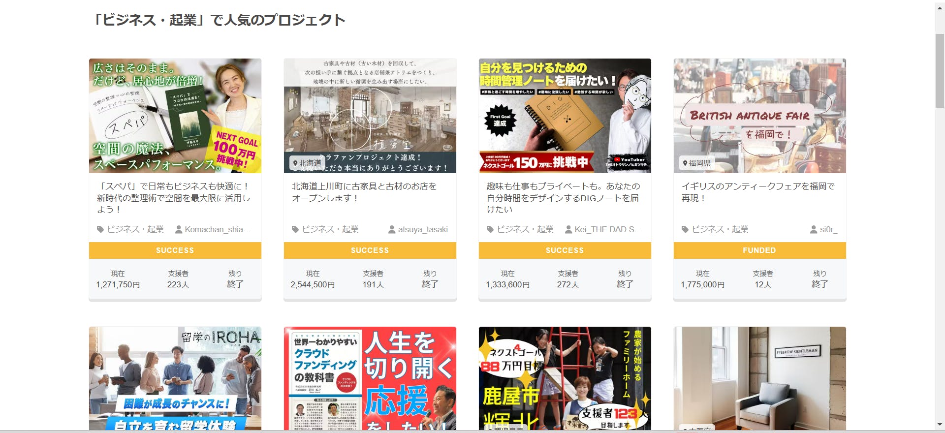Click the SUCCESS banner on the 北海道 card

(x=370, y=250)
